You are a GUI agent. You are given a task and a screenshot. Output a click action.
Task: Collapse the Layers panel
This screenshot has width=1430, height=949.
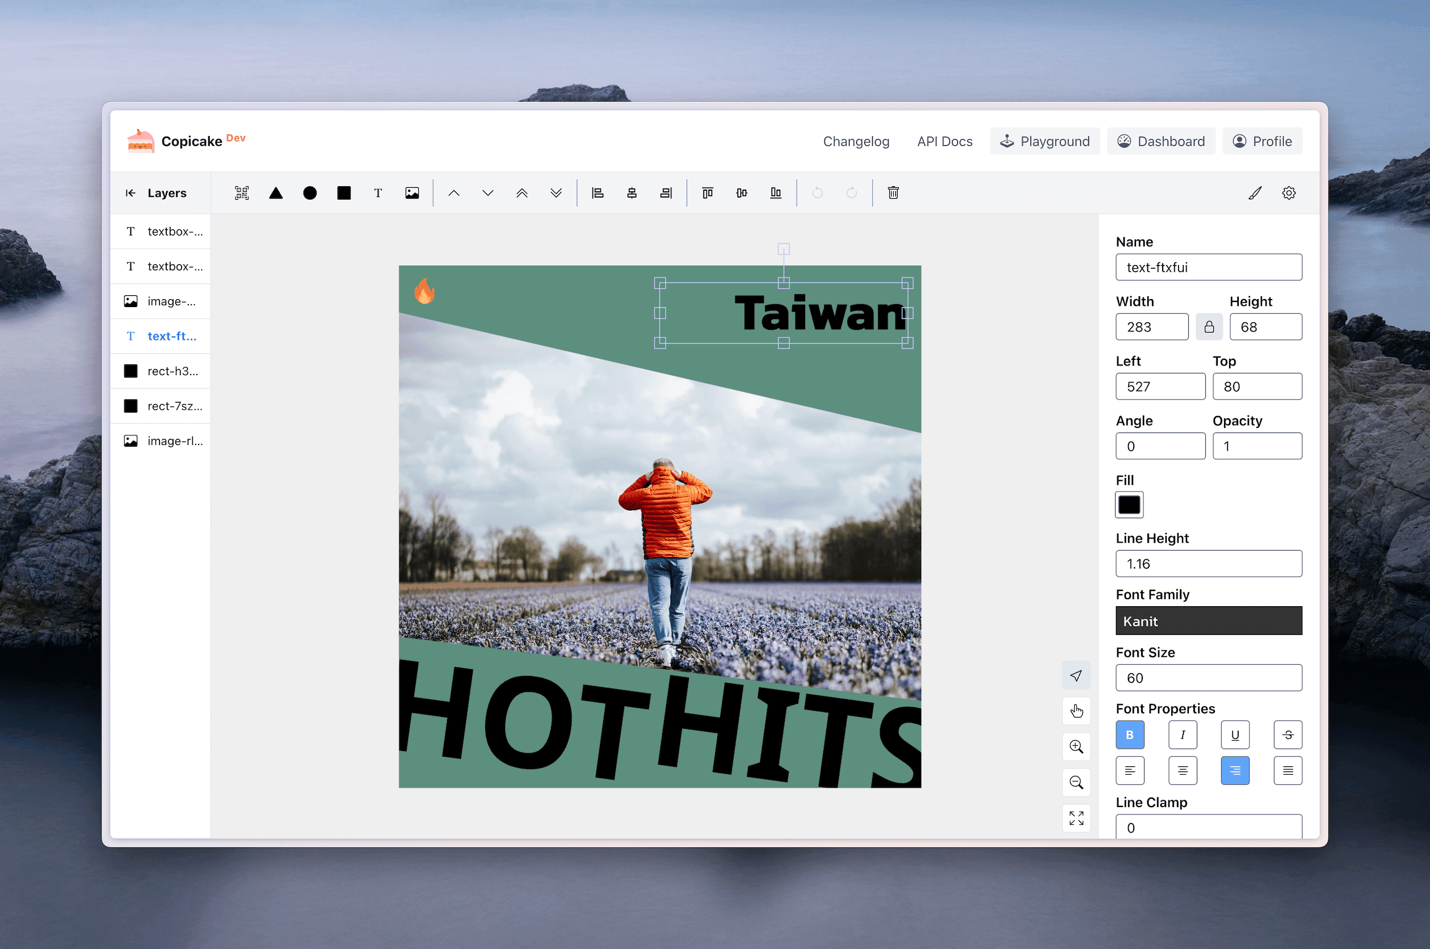(x=131, y=193)
